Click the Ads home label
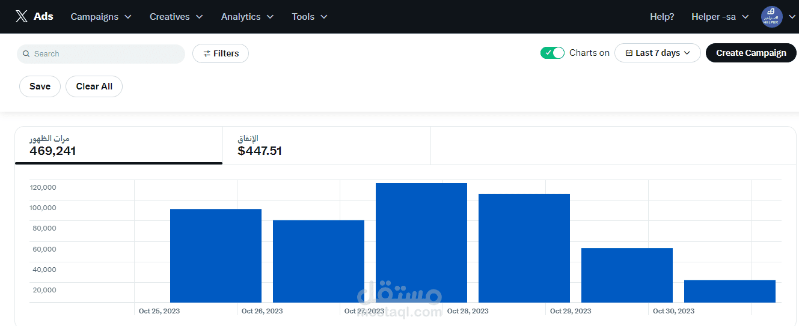Screen dimensions: 799x326 click(x=43, y=17)
